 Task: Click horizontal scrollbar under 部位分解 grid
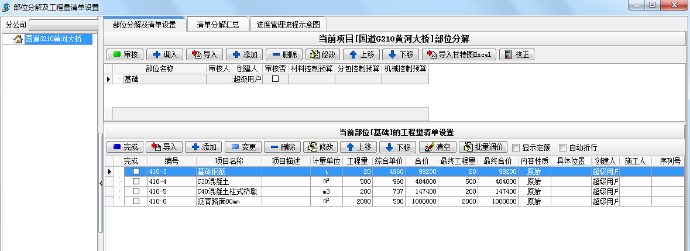pyautogui.click(x=270, y=114)
